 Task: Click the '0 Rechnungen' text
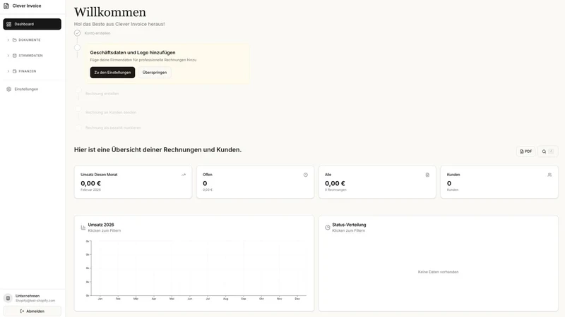pos(335,189)
